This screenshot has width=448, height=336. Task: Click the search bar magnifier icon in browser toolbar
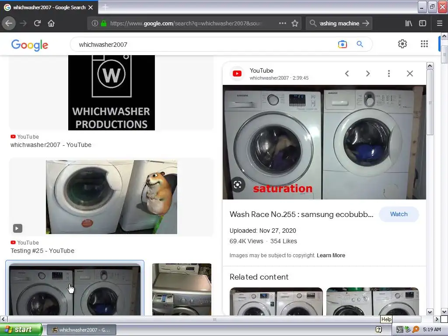click(x=313, y=23)
